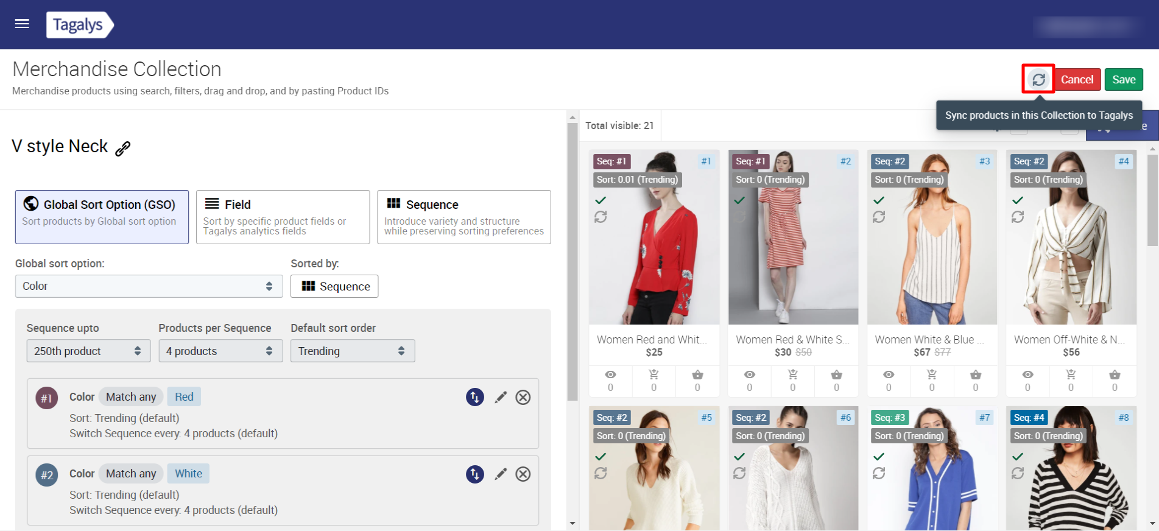Click product grid vertical scrollbar thumb
1159x531 pixels.
tap(1152, 200)
